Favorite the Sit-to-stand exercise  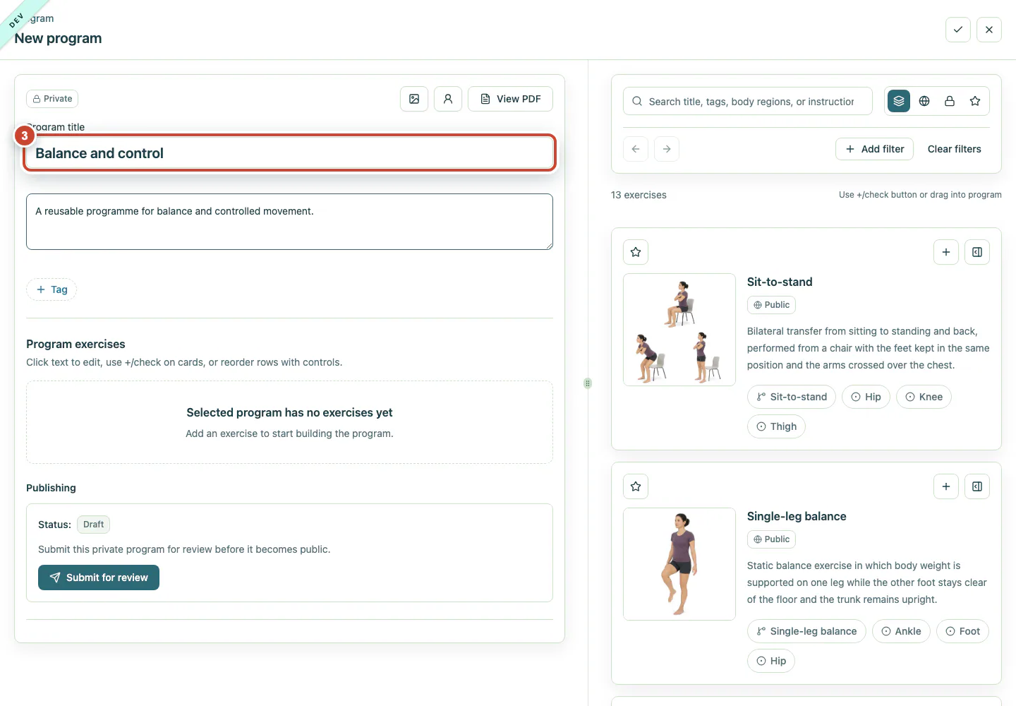point(636,252)
